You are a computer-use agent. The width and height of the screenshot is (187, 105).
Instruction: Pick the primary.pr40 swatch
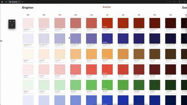(x=76, y=23)
